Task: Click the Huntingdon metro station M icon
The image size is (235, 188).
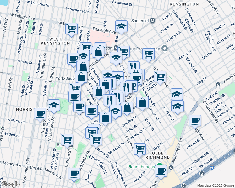Action: (x=116, y=48)
